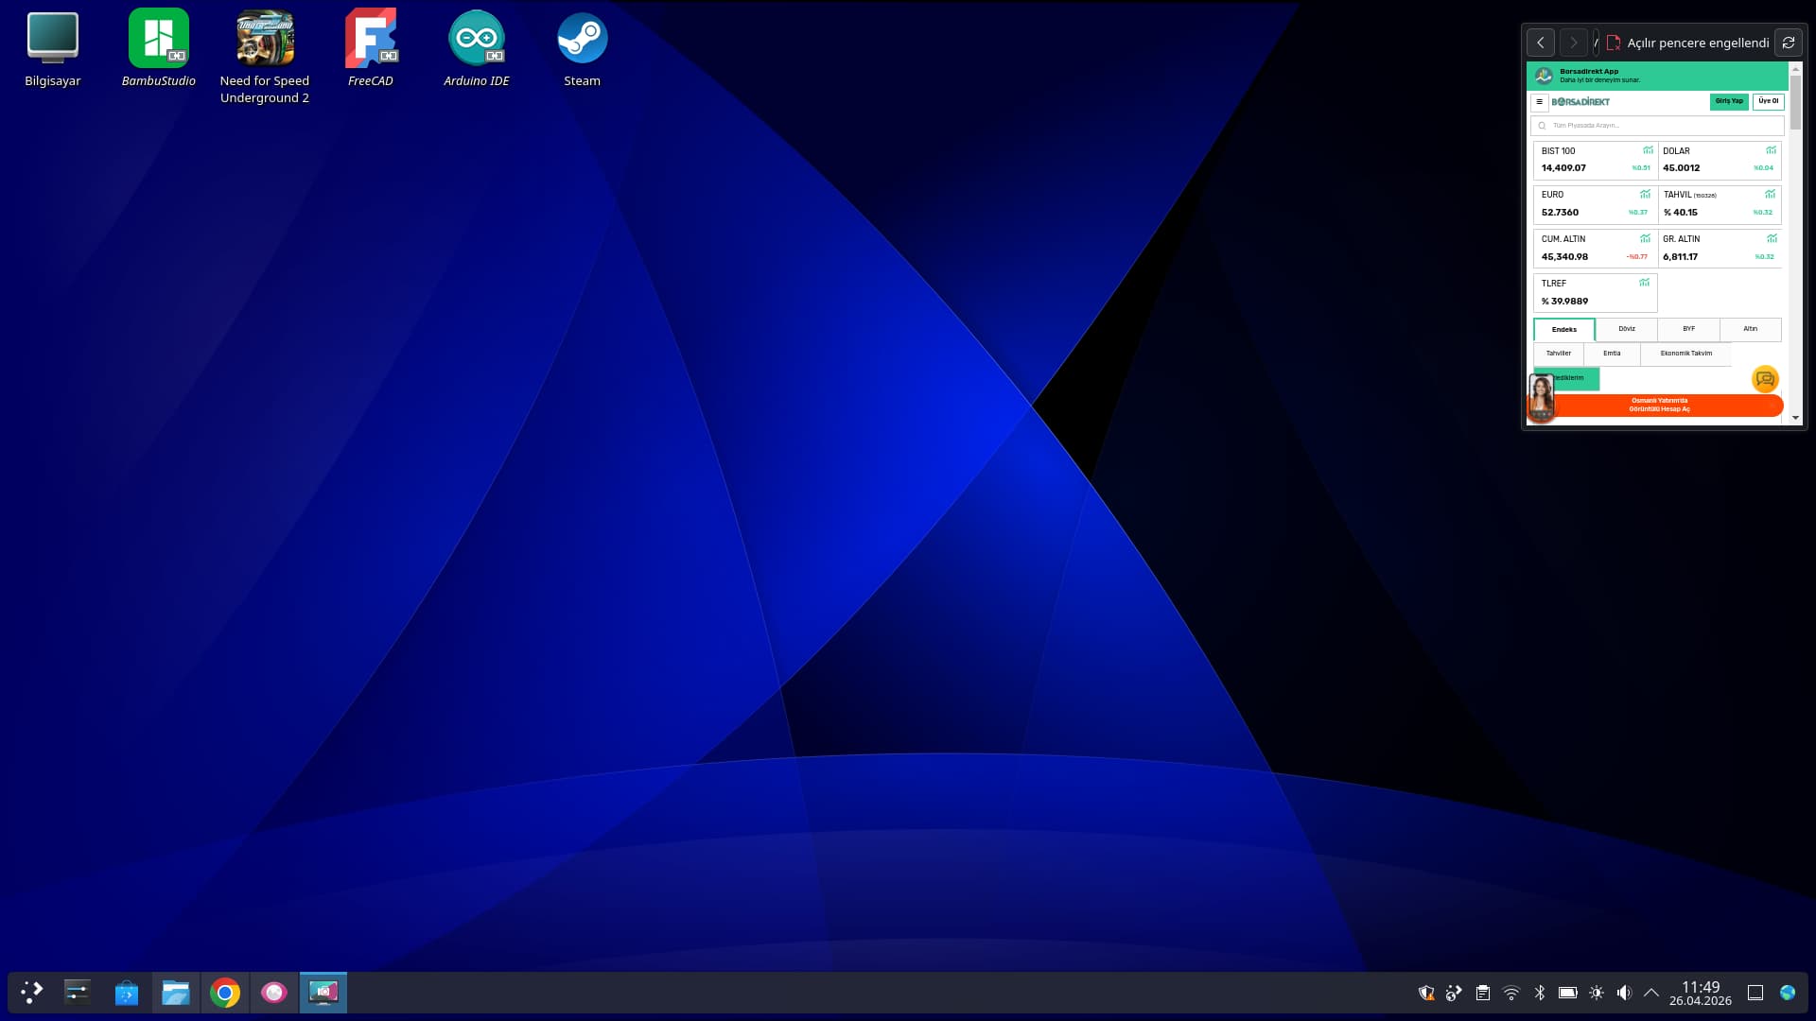
Task: Click the blocked popup warning icon
Action: (1614, 43)
